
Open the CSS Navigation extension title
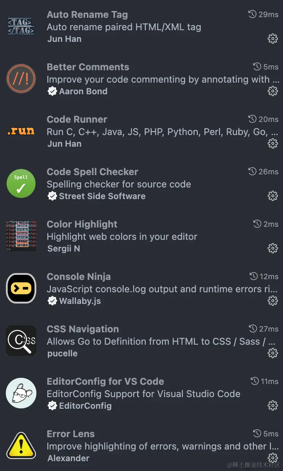83,329
